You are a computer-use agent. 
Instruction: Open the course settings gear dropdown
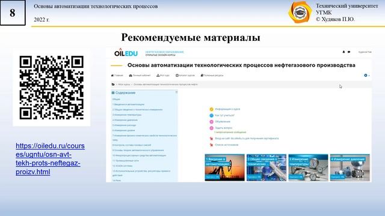tap(367, 76)
